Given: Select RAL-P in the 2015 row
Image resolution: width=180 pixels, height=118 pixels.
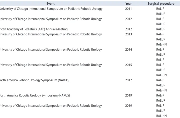Looking at the screenshot, I should click(x=160, y=65).
